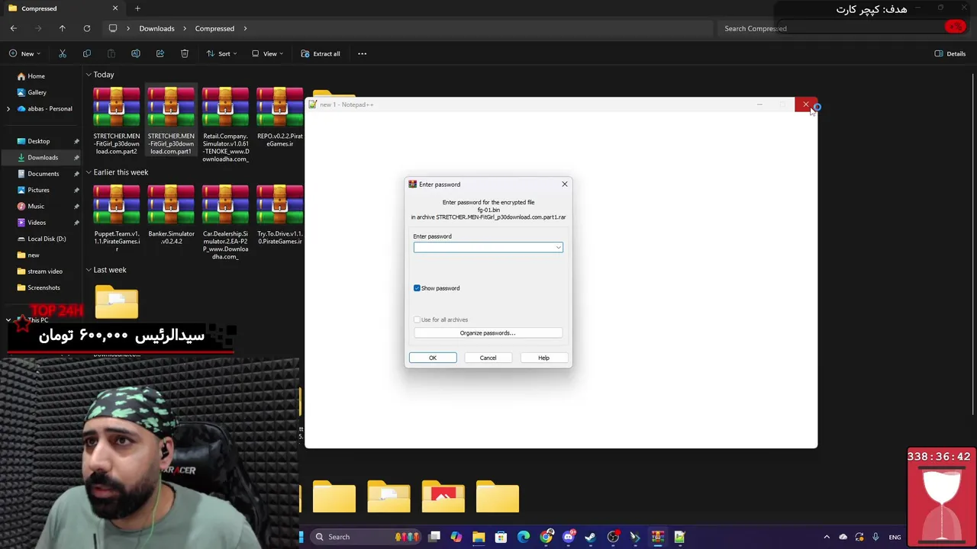Open WinRAR from the taskbar
The height and width of the screenshot is (549, 977).
(657, 537)
